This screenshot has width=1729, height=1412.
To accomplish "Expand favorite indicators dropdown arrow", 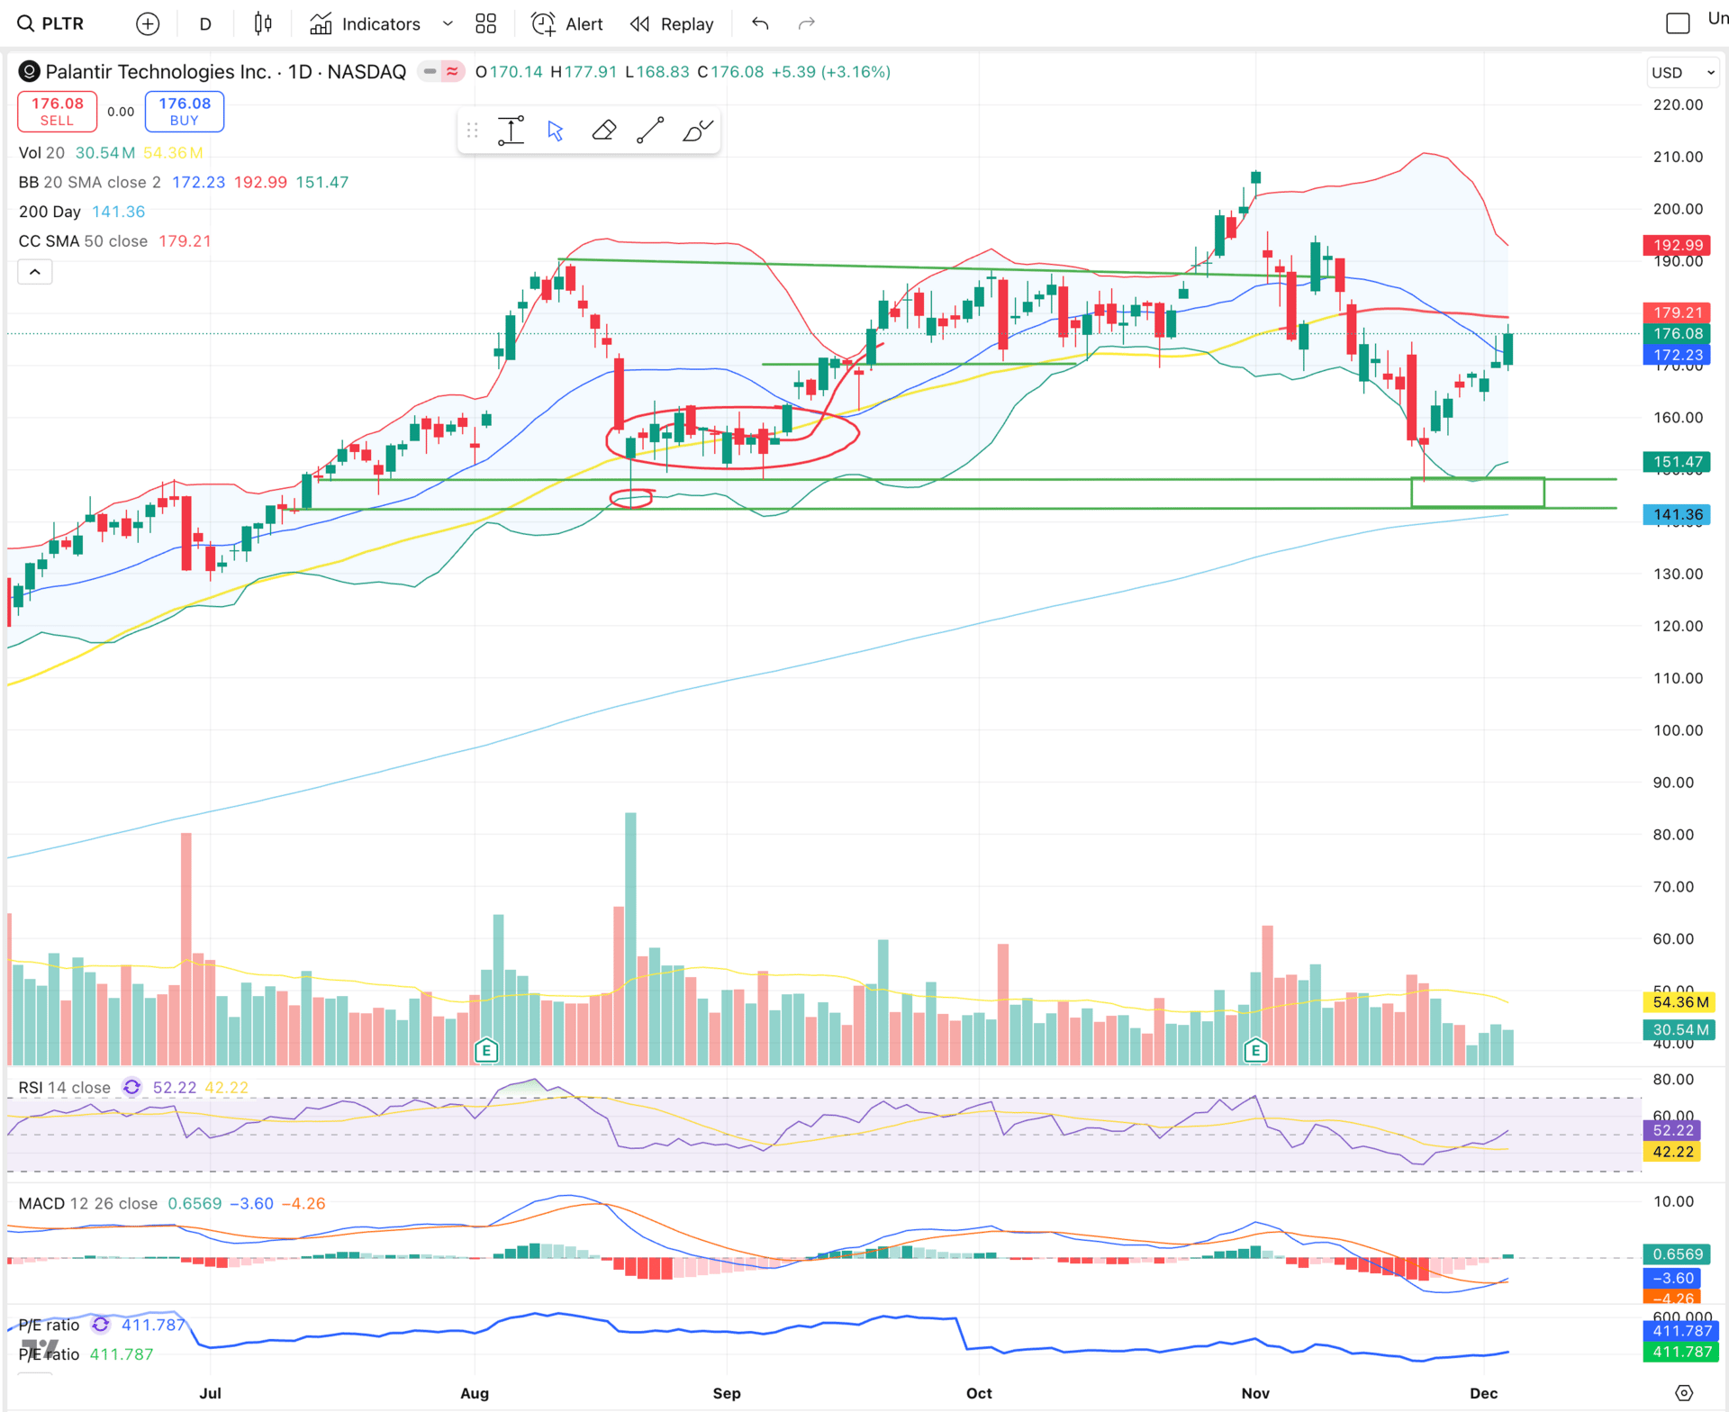I will tap(448, 24).
